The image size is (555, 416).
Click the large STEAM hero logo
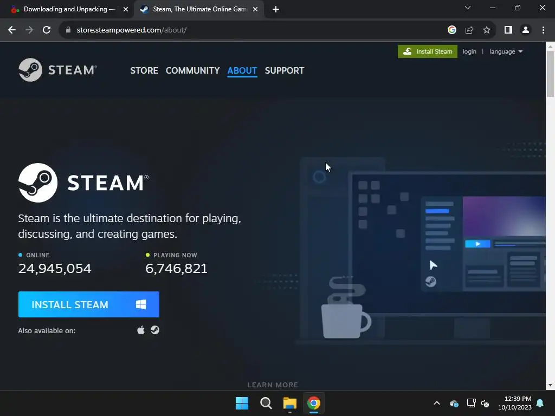[83, 183]
